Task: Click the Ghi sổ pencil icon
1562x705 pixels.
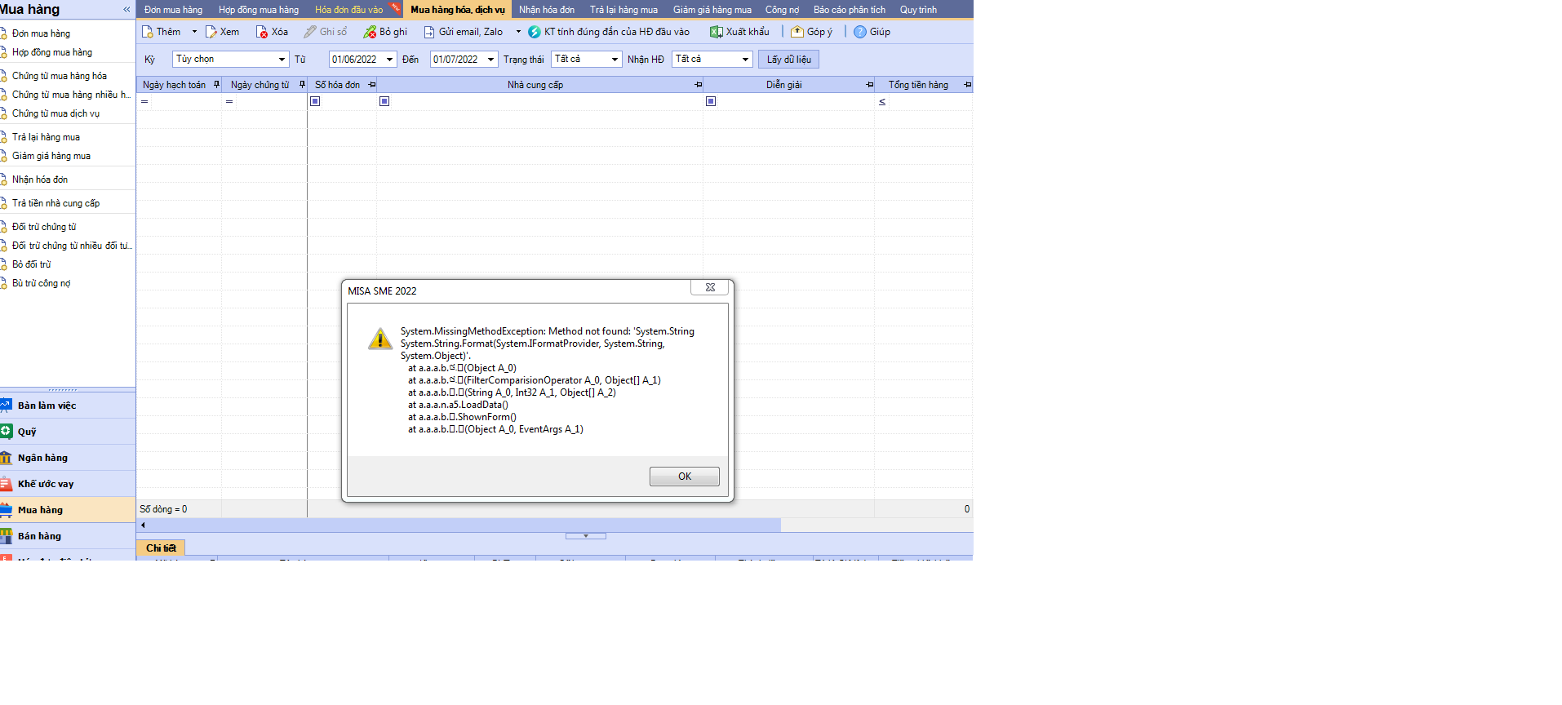Action: tap(310, 32)
